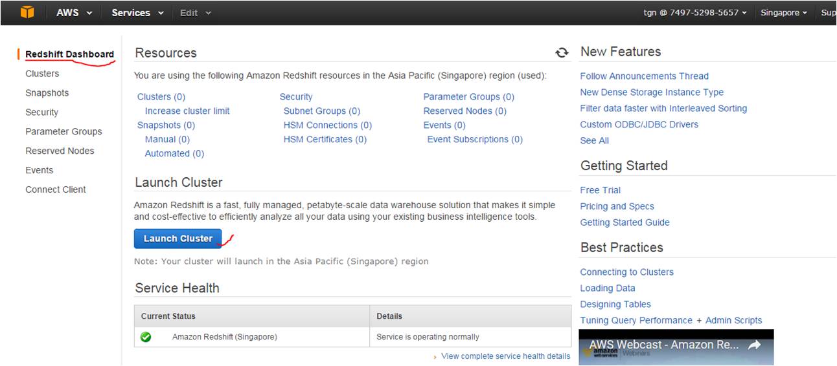This screenshot has height=366, width=837.
Task: Click the orange arrow beside service health details
Action: [x=435, y=357]
